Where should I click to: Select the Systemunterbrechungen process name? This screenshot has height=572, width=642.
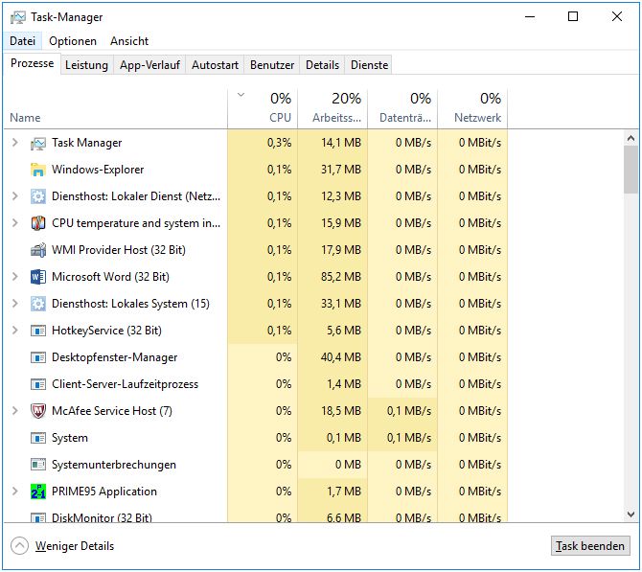(114, 465)
